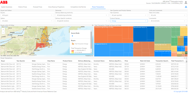Switch to the Historic Prices tab
The height and width of the screenshot is (93, 188).
(23, 7)
